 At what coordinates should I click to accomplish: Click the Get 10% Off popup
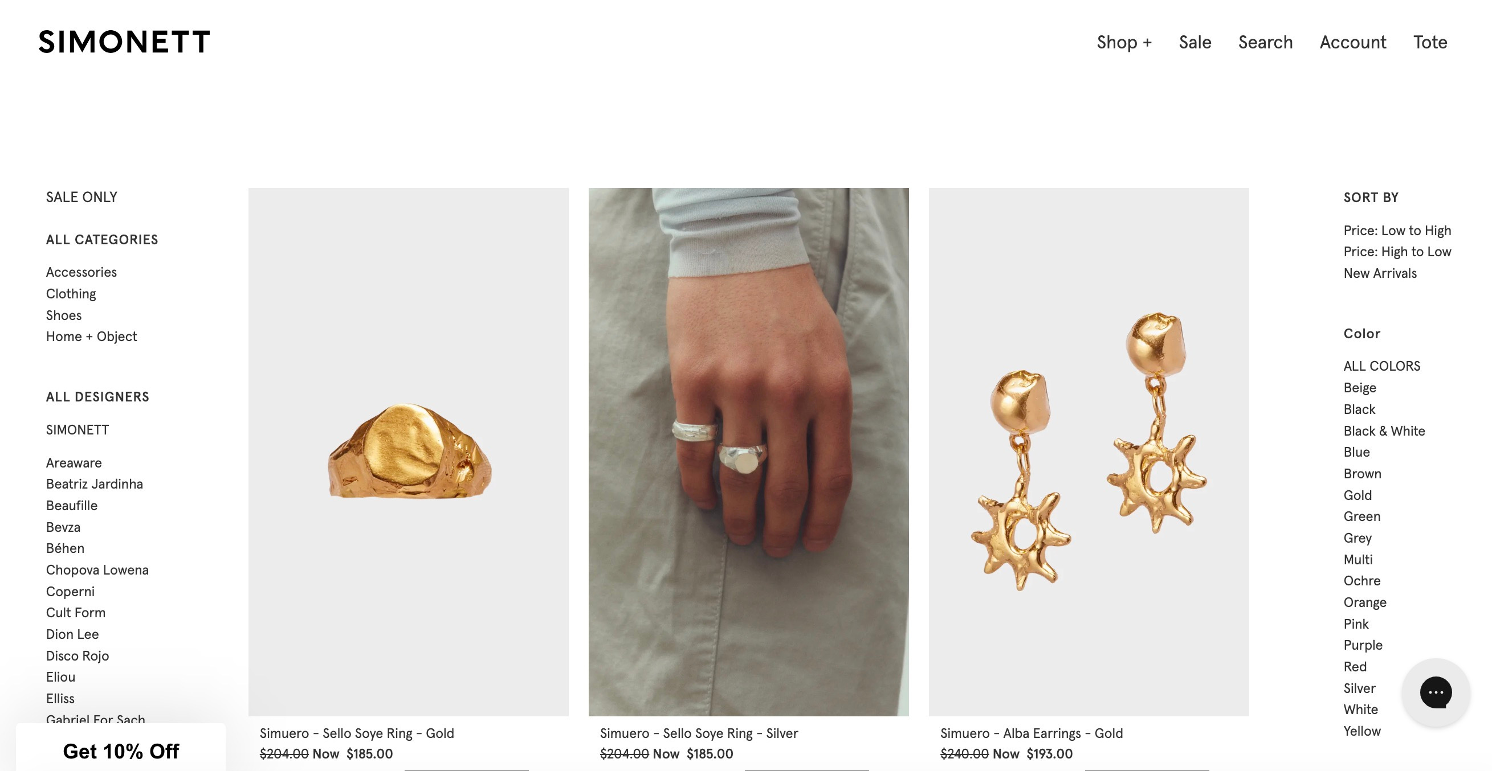[120, 751]
